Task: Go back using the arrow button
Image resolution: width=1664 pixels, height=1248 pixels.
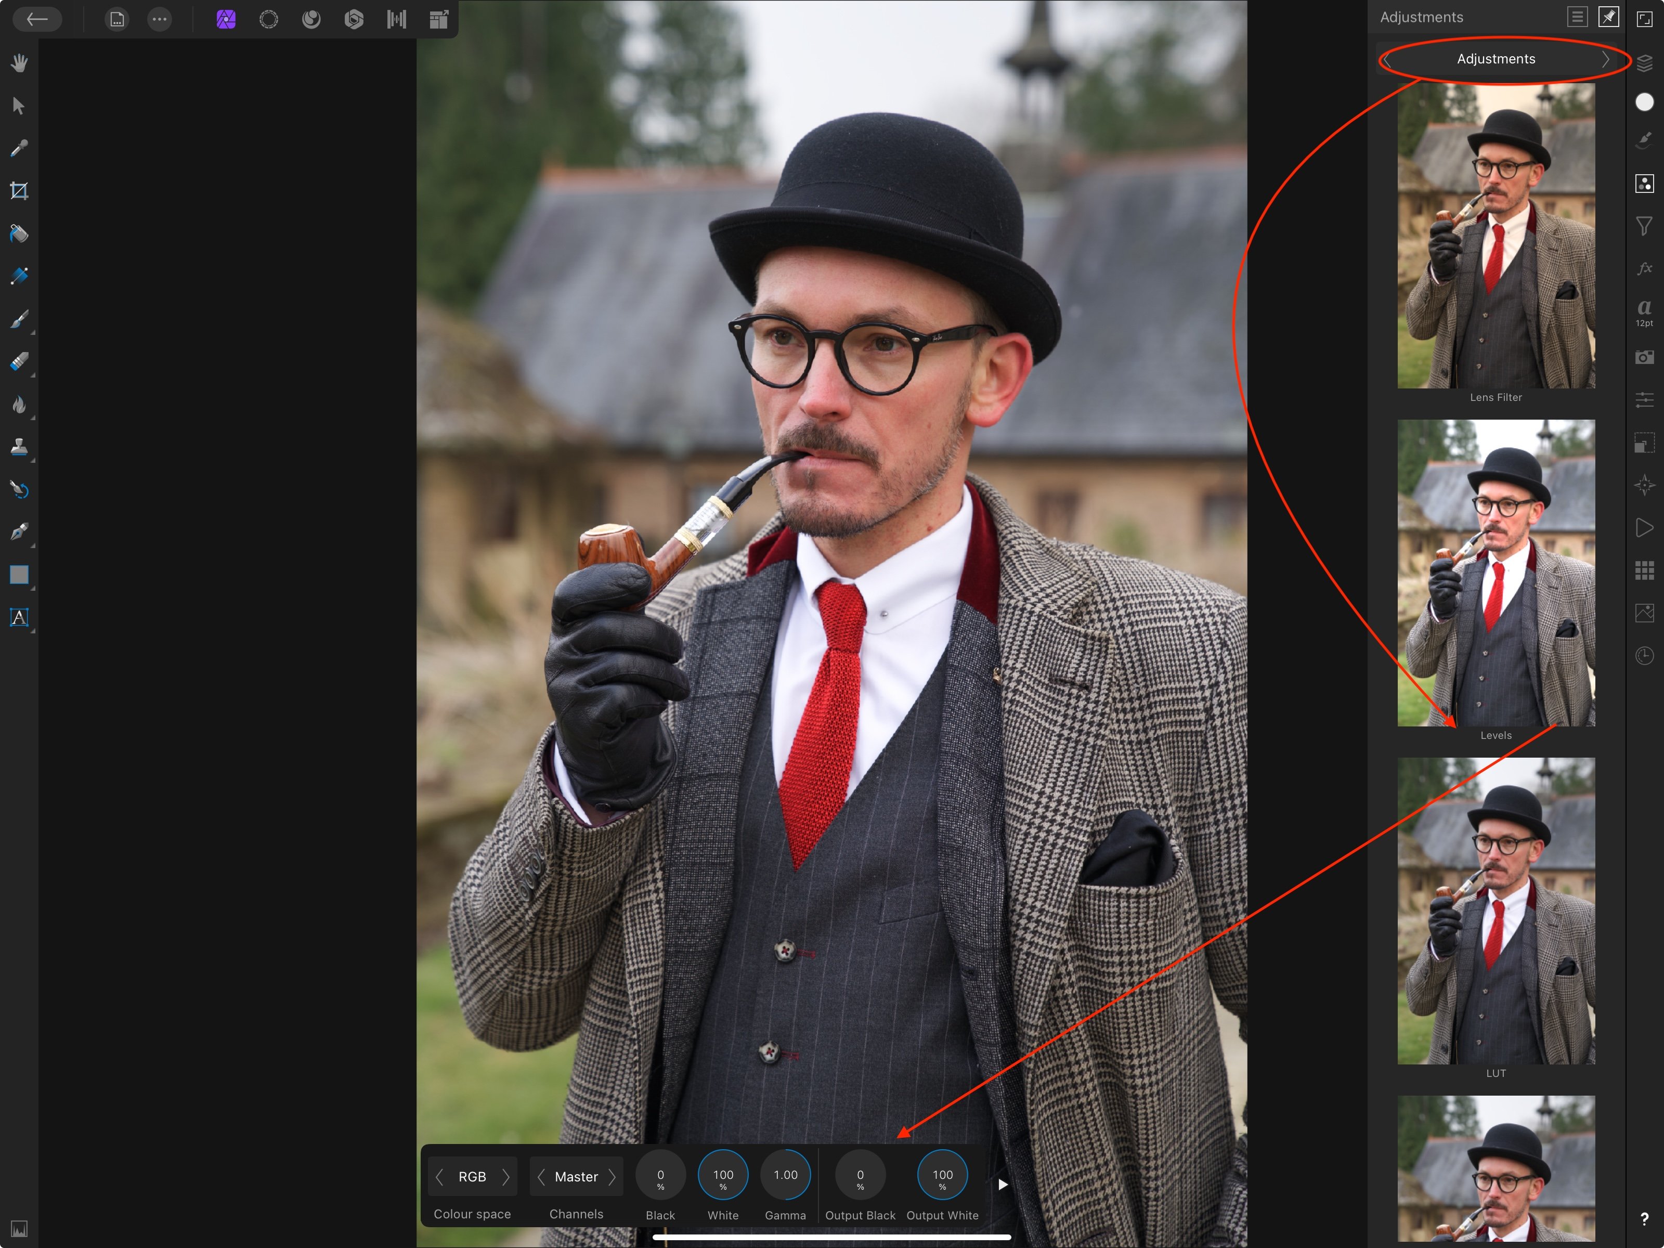Action: pyautogui.click(x=37, y=19)
